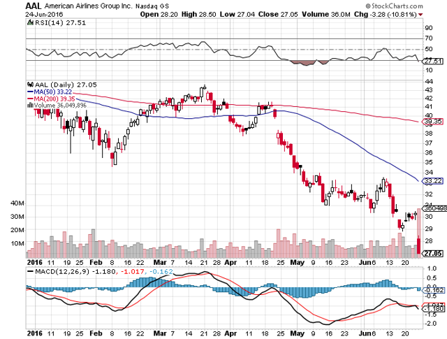This screenshot has width=447, height=339.
Task: Click the "MA(50) 33.22" legend text
Action: pyautogui.click(x=53, y=92)
